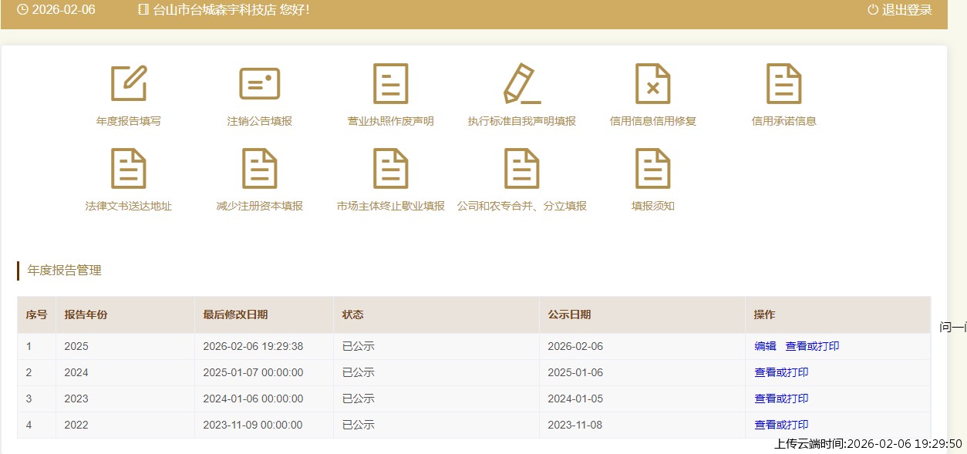Open 查看或打印 for the 2025 report
This screenshot has height=454, width=967.
point(812,346)
